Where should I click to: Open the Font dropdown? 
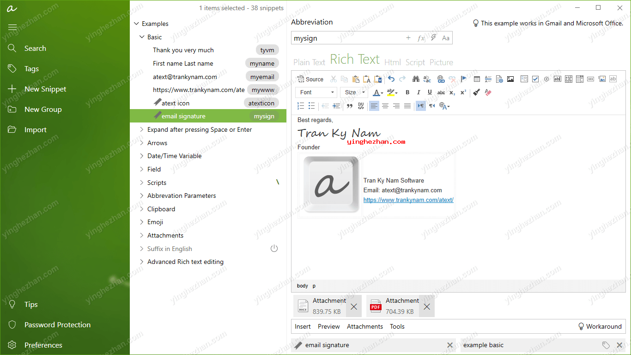[x=316, y=92]
